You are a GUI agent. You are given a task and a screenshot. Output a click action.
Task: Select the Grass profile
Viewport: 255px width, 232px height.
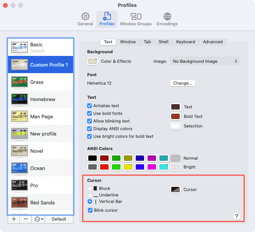coord(41,82)
